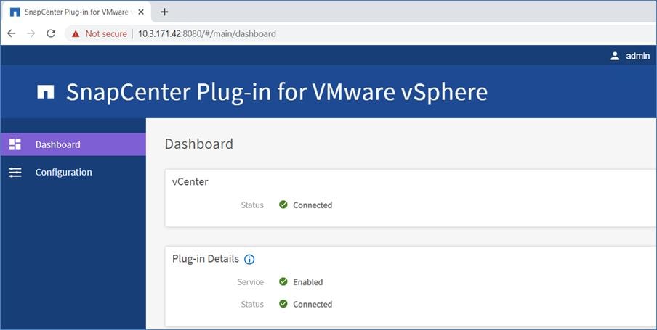The width and height of the screenshot is (657, 330).
Task: Click the Connected value under vCenter
Action: [x=313, y=205]
